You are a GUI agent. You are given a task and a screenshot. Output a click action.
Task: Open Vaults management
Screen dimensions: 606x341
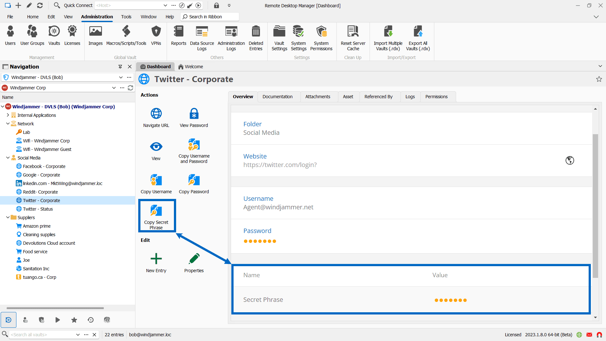click(54, 35)
